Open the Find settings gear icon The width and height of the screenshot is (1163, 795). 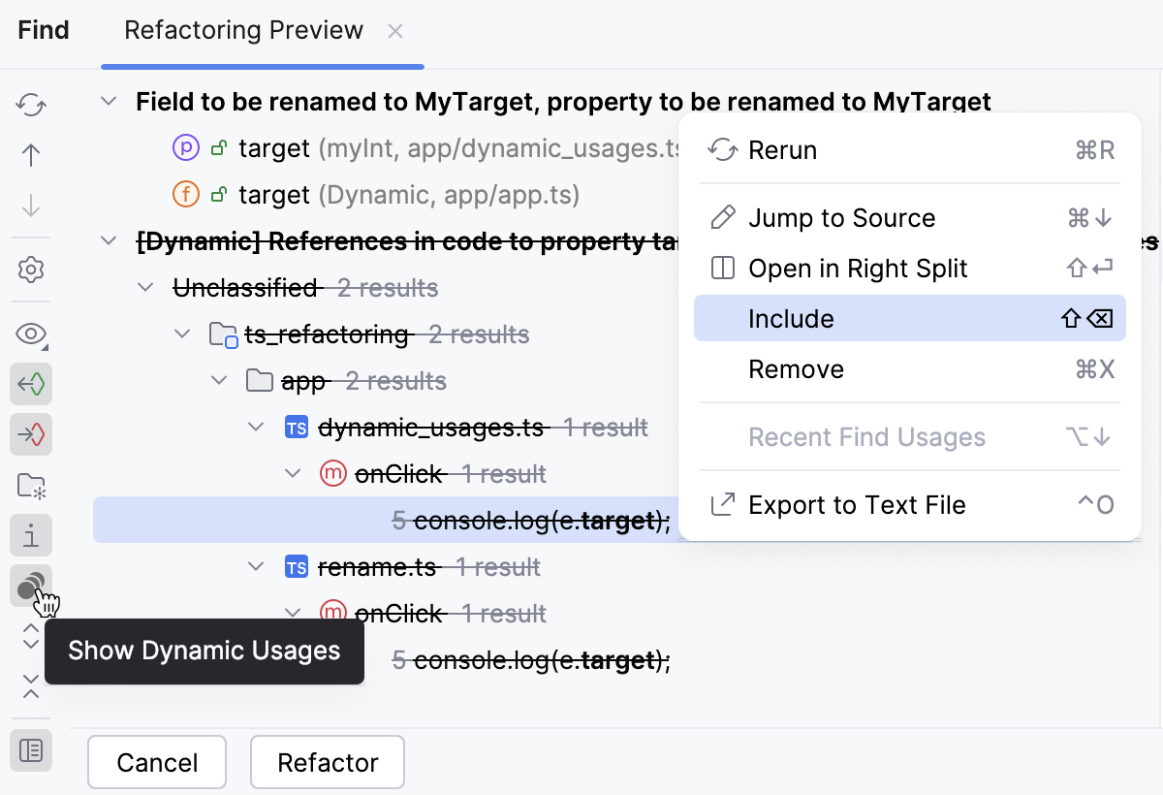pos(30,270)
